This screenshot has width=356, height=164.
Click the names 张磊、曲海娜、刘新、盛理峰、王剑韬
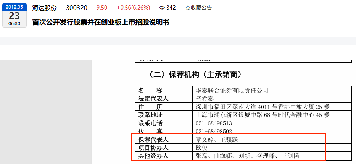247,156
